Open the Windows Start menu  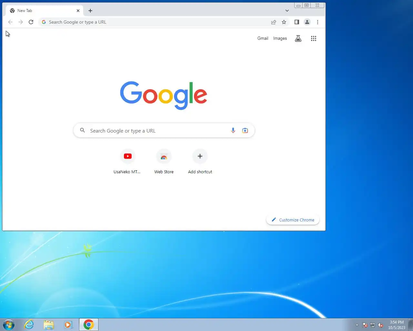(9, 325)
